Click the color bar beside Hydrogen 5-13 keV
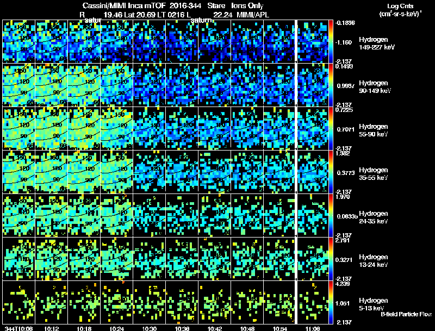Screen dimensions: 435x331 click(x=331, y=302)
